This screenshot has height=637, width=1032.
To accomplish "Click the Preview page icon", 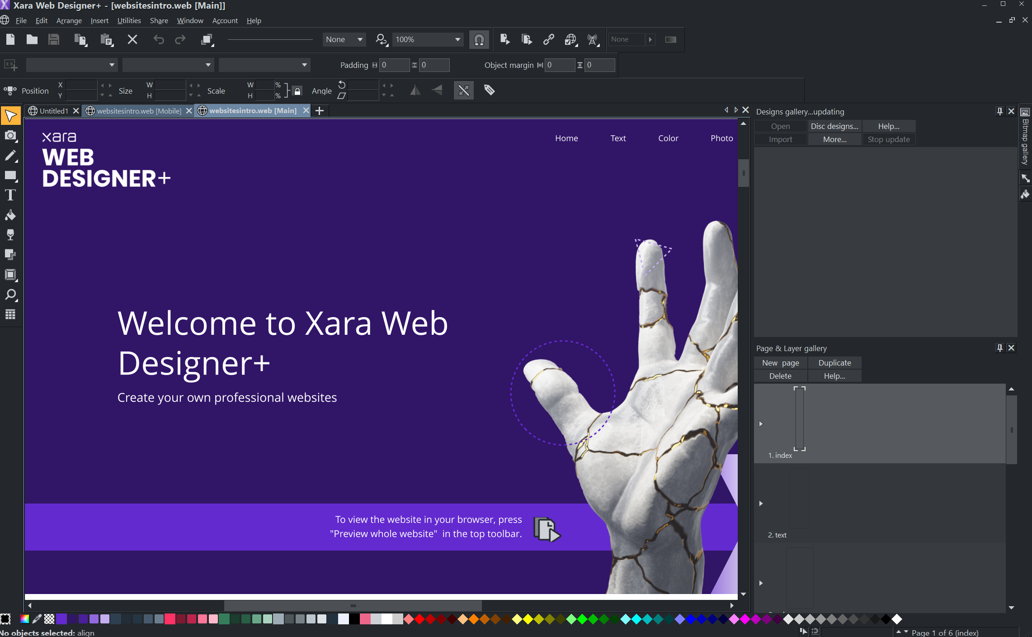I will 505,39.
